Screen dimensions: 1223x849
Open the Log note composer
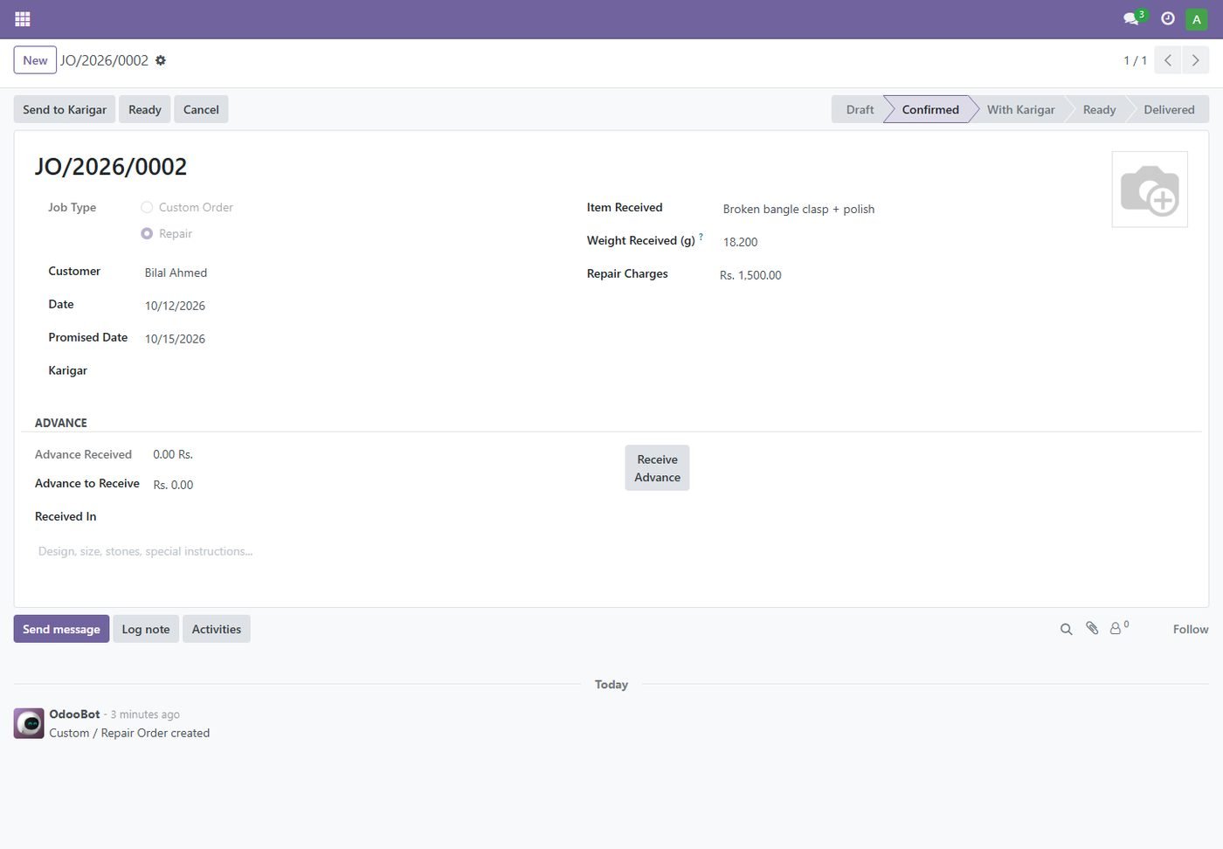tap(146, 629)
